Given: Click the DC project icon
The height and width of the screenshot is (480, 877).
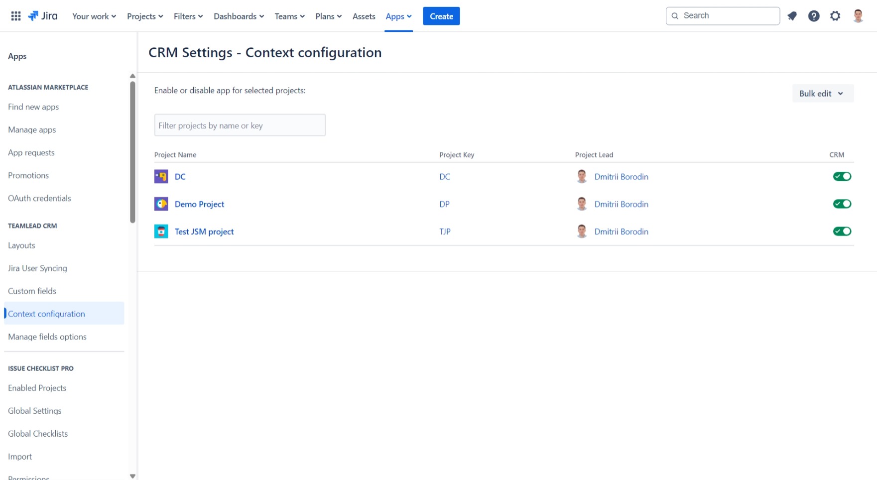Looking at the screenshot, I should tap(161, 176).
